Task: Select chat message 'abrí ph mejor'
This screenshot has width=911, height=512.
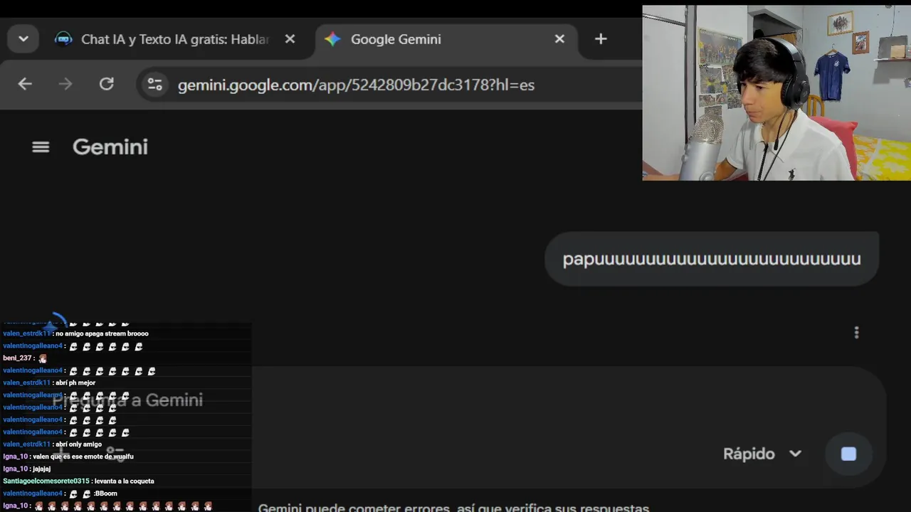Action: pos(75,383)
